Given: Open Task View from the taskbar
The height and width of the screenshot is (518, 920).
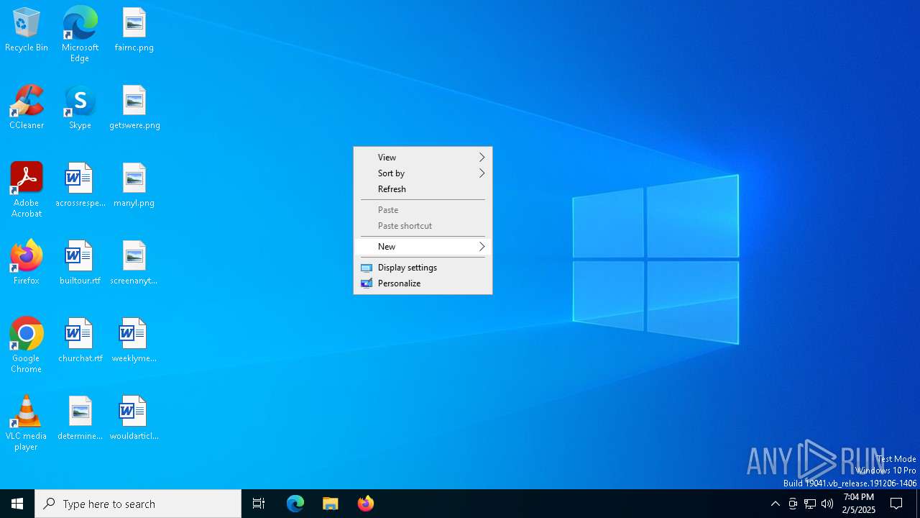Looking at the screenshot, I should (x=259, y=504).
